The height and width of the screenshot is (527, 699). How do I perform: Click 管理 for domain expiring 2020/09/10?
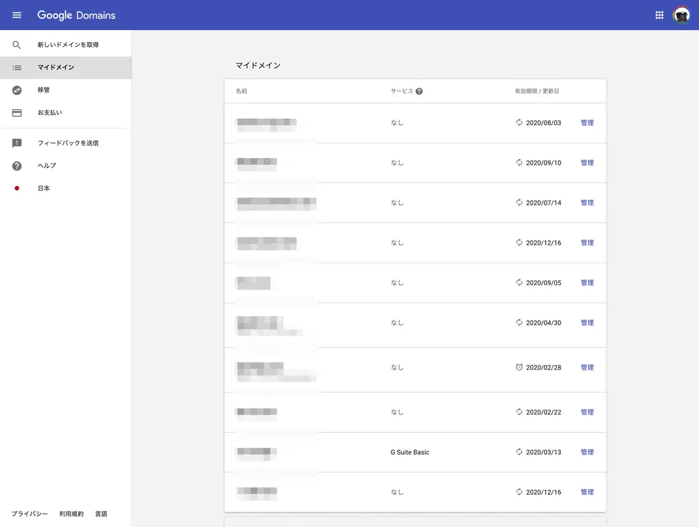coord(587,163)
